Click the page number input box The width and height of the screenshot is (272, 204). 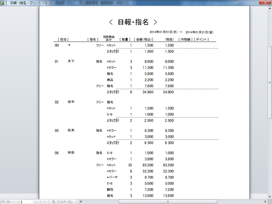click(27, 202)
